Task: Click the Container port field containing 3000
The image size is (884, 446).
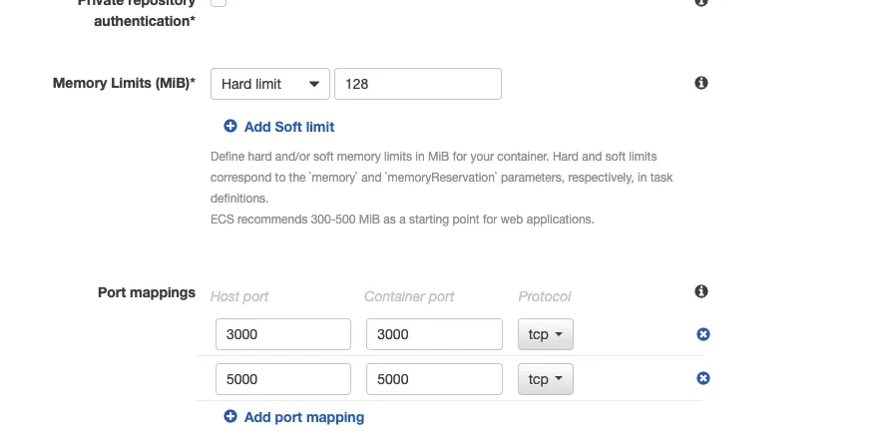Action: click(x=434, y=334)
